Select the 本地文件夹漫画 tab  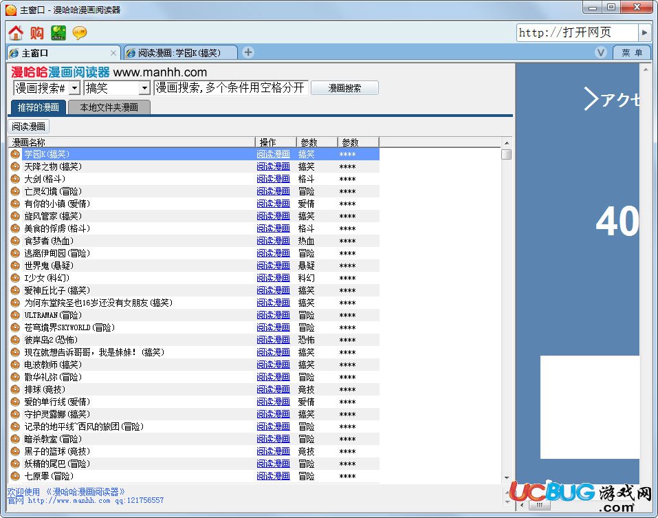pos(109,107)
